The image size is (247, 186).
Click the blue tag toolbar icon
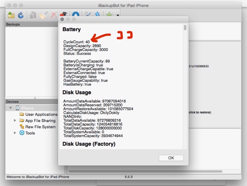point(97,14)
